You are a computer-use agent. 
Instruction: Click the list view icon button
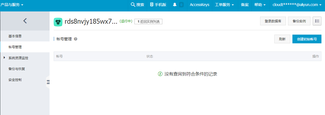(x=317, y=21)
